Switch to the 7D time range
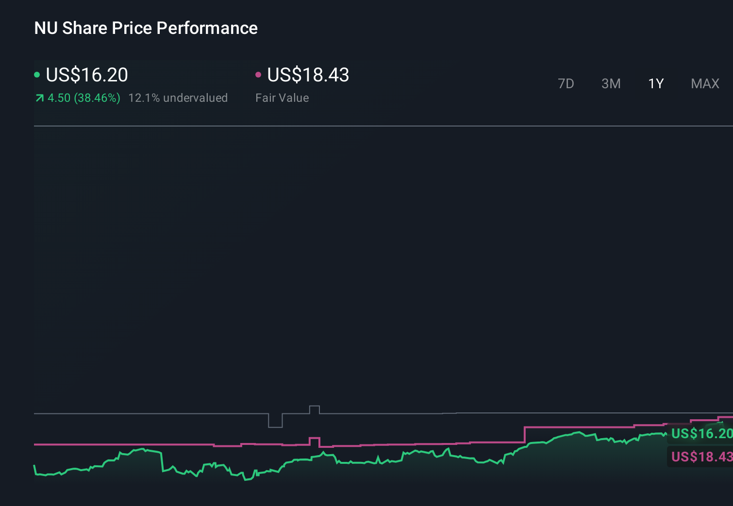The height and width of the screenshot is (506, 733). pyautogui.click(x=566, y=83)
